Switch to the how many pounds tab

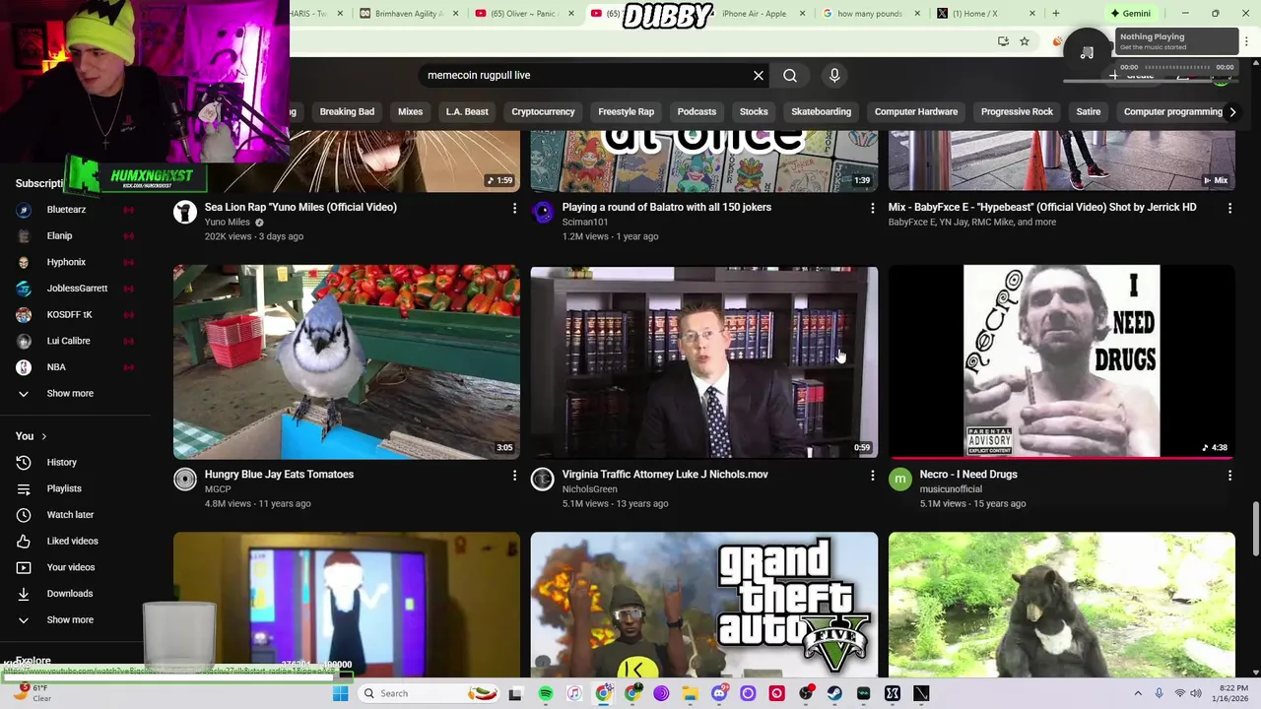tap(872, 14)
